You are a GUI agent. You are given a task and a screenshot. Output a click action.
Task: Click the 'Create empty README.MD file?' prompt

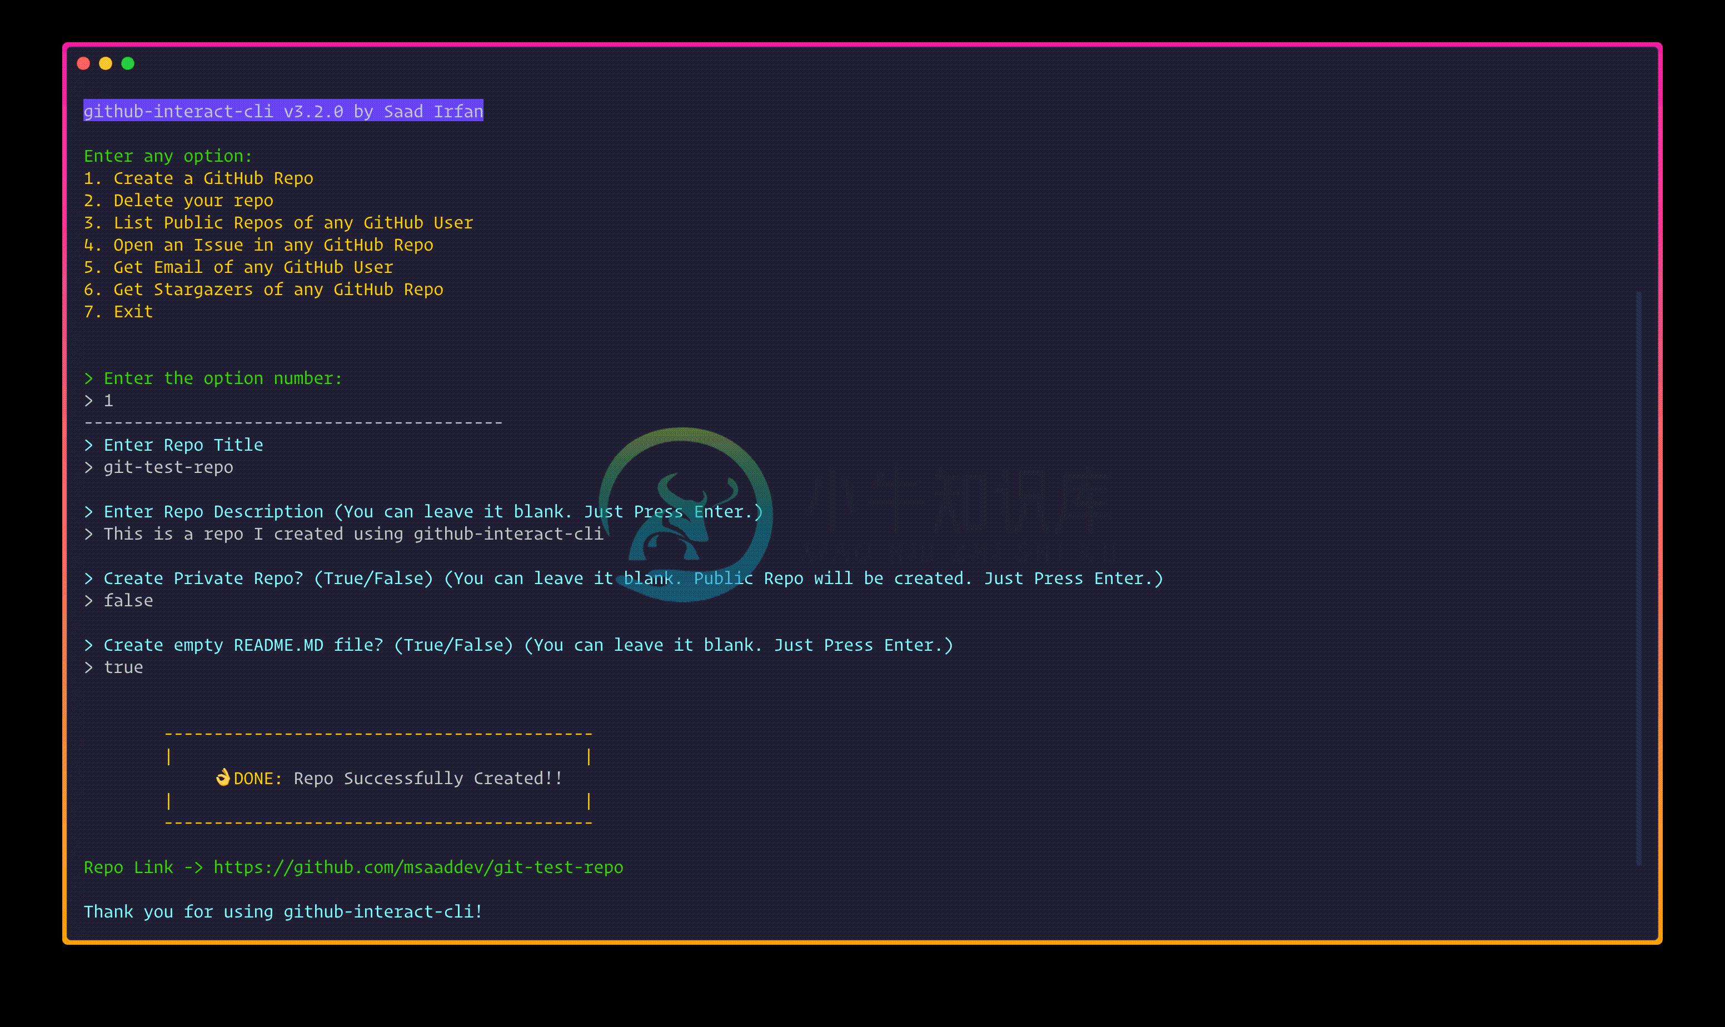click(x=519, y=645)
